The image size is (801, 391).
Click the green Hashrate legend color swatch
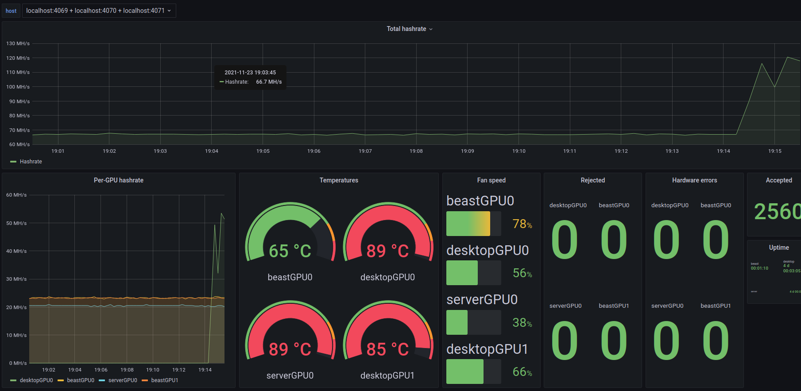(x=13, y=162)
